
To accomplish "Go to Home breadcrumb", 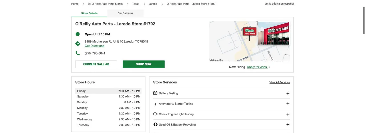I will (x=75, y=4).
